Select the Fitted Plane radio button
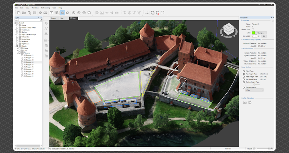 click(x=244, y=71)
